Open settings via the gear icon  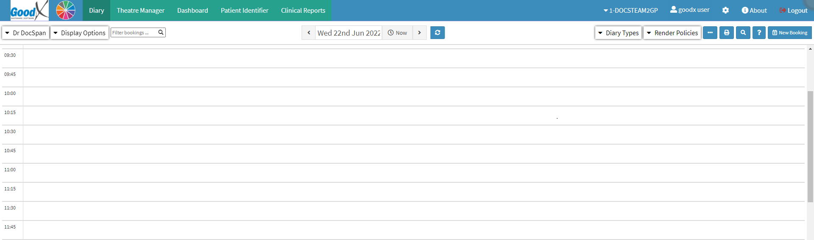pyautogui.click(x=725, y=10)
